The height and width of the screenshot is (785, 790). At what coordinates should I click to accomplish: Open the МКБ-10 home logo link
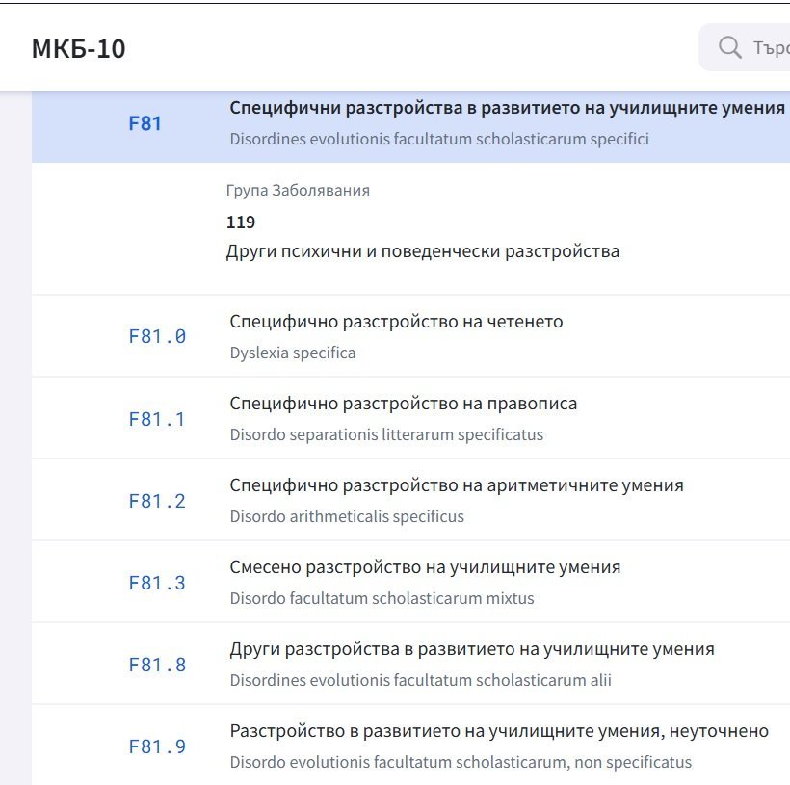point(79,48)
